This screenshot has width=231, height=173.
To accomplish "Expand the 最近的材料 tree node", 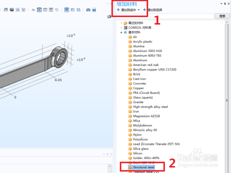I will (x=122, y=23).
